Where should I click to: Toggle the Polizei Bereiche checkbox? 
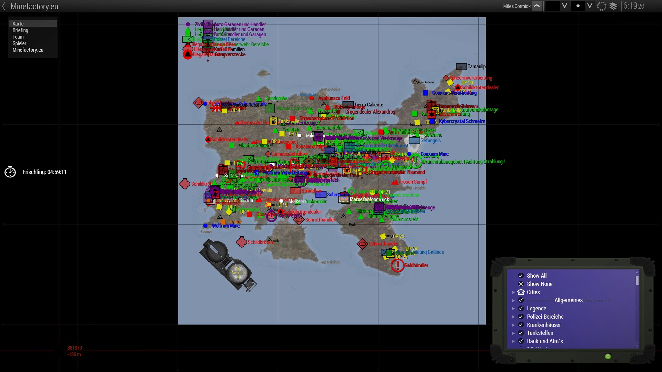pos(521,317)
